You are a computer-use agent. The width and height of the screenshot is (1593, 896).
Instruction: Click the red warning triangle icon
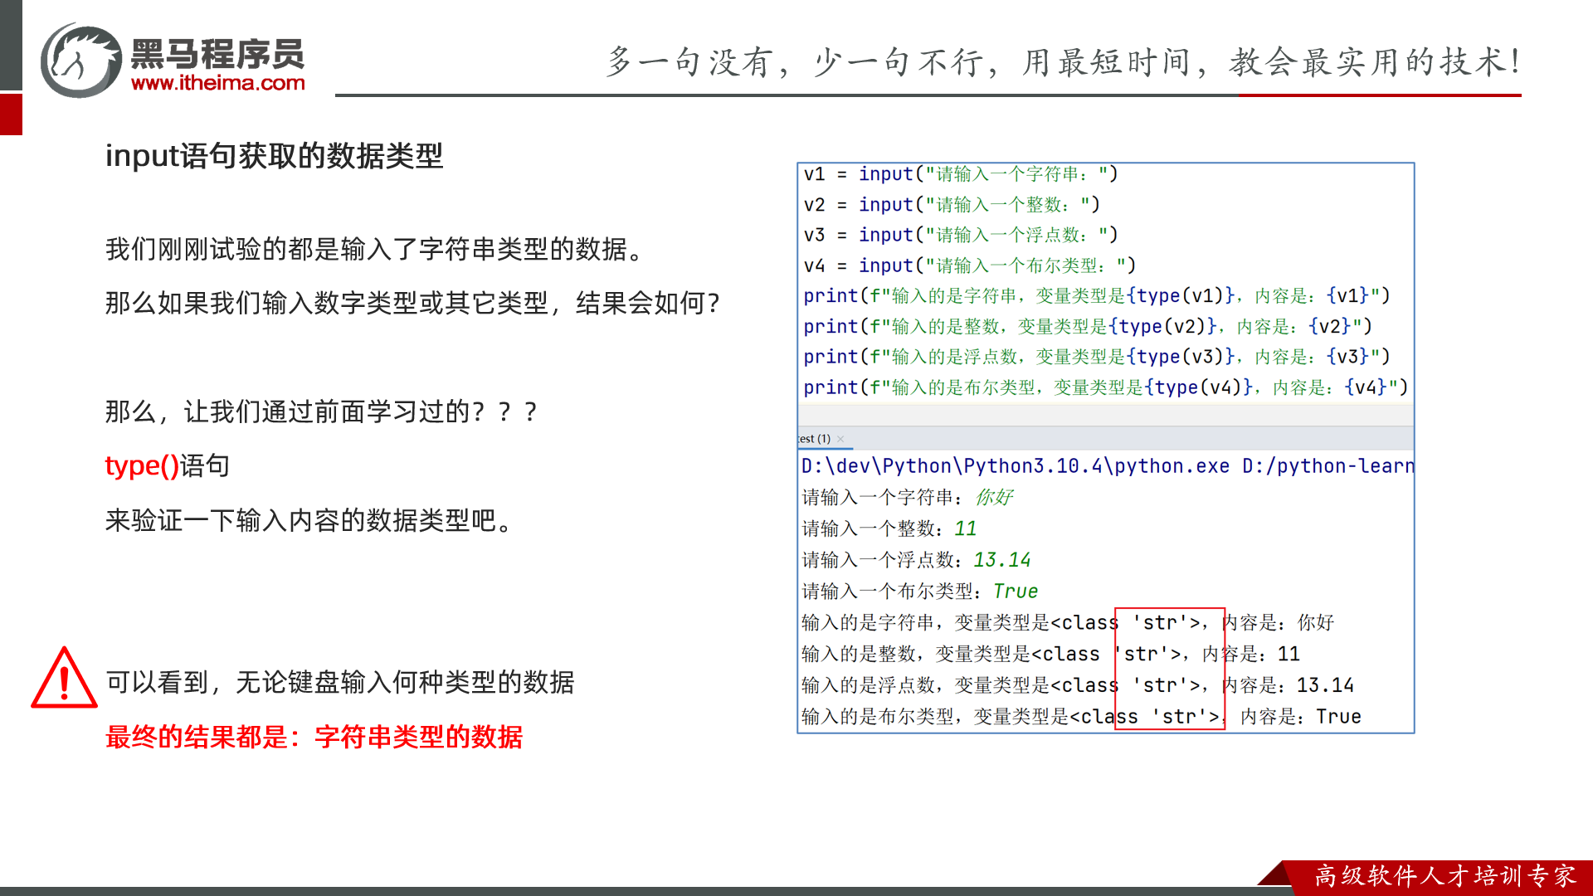(64, 679)
